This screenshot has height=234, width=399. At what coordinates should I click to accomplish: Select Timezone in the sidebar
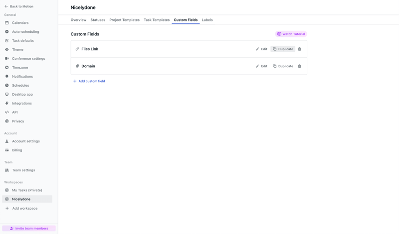click(x=20, y=67)
